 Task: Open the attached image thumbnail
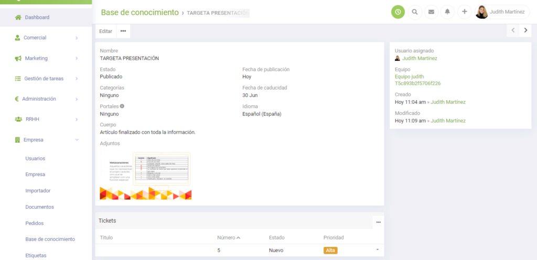pos(146,176)
